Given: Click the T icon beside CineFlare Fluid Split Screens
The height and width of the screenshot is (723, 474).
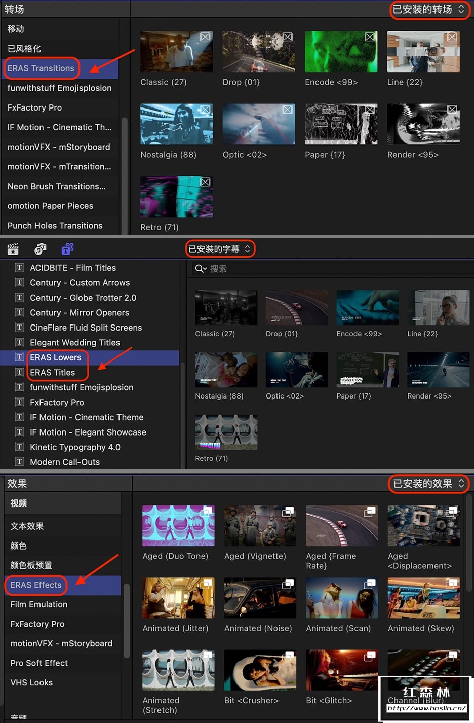Looking at the screenshot, I should [x=20, y=327].
